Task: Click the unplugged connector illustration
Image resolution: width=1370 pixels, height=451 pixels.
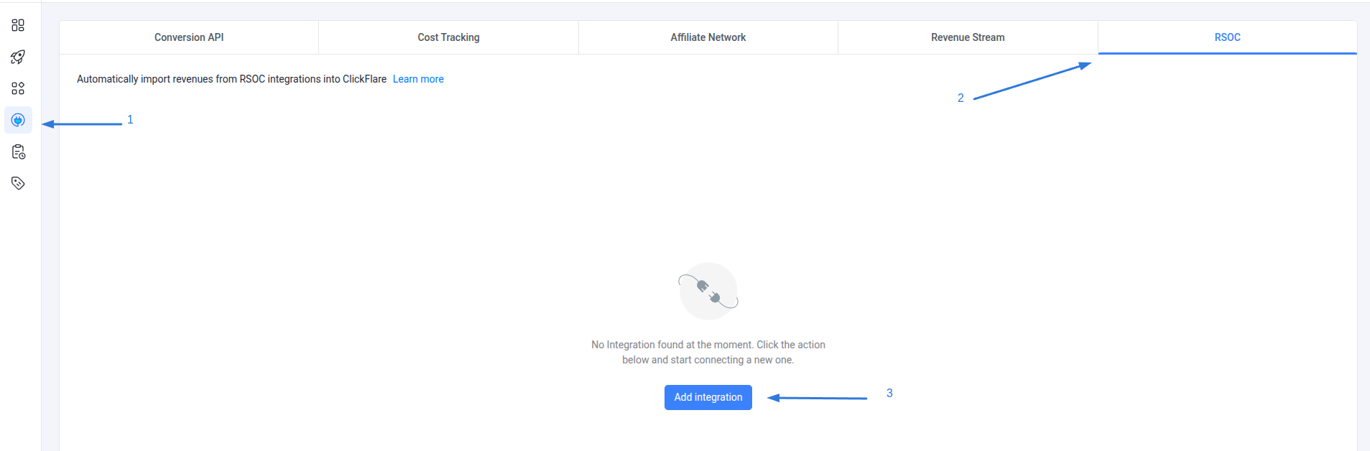Action: click(x=708, y=291)
